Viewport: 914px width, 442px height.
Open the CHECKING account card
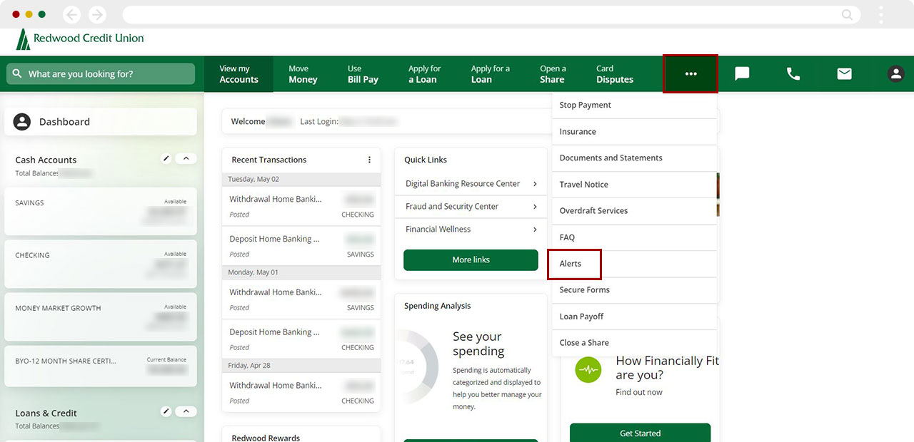(x=101, y=264)
